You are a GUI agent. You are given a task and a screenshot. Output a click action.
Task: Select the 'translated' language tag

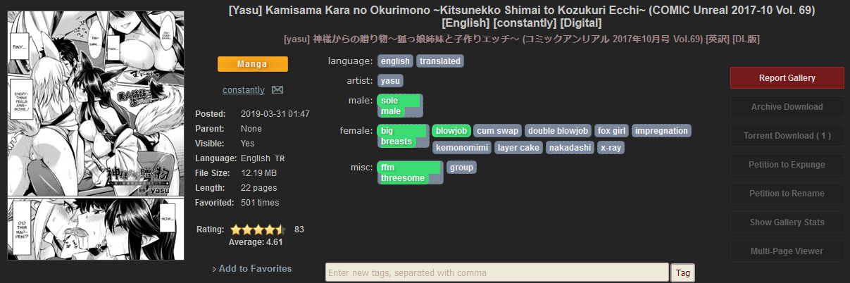coord(440,61)
